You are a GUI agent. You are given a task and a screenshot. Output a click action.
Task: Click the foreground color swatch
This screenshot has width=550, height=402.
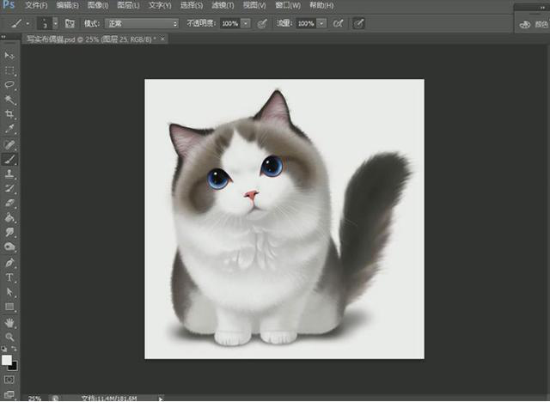click(7, 360)
